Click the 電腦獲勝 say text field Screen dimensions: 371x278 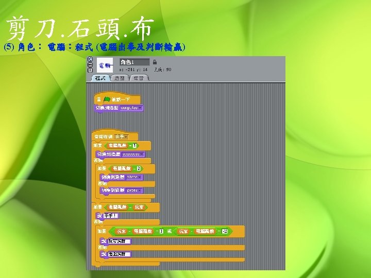pyautogui.click(x=120, y=254)
